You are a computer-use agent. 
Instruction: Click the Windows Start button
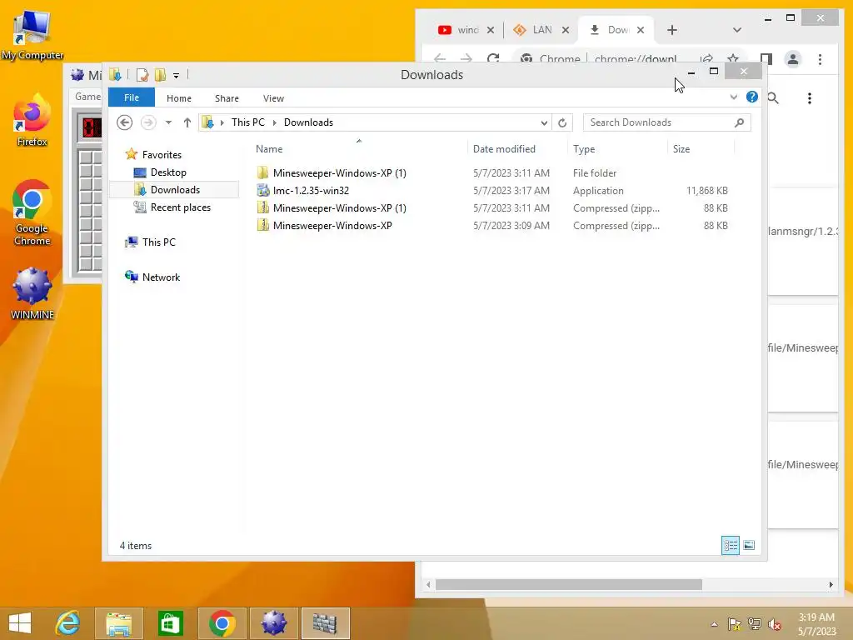tap(20, 622)
